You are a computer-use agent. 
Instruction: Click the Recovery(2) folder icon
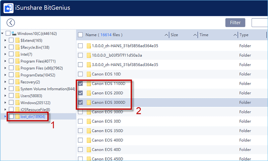(x=17, y=82)
